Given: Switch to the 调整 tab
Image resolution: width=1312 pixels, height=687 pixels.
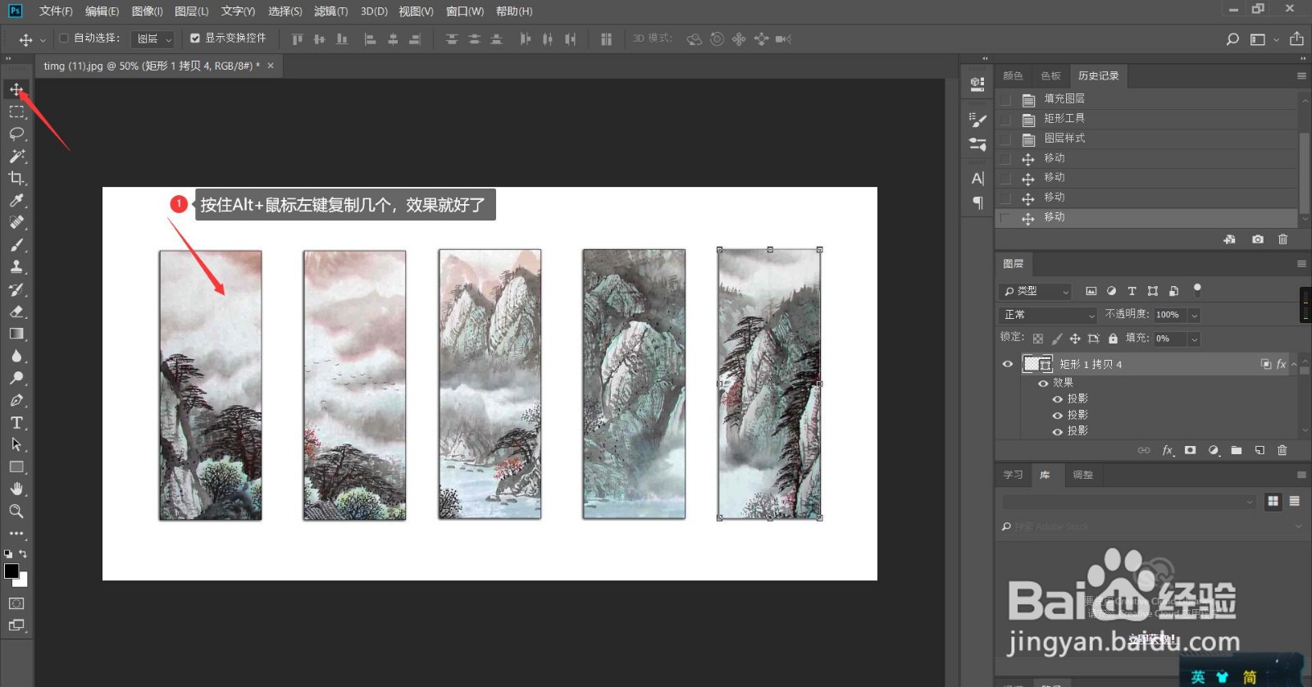Looking at the screenshot, I should 1082,475.
